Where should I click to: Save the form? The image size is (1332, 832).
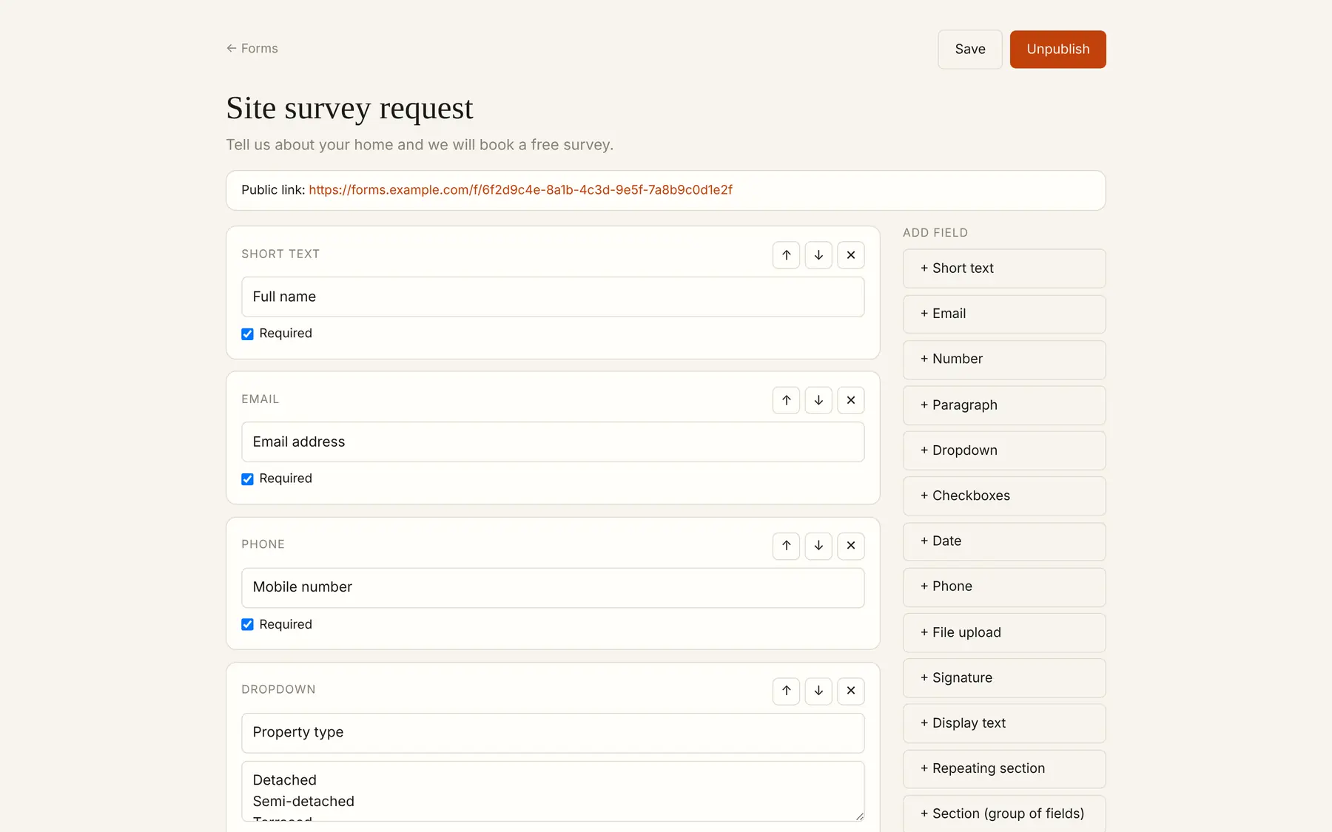click(969, 50)
